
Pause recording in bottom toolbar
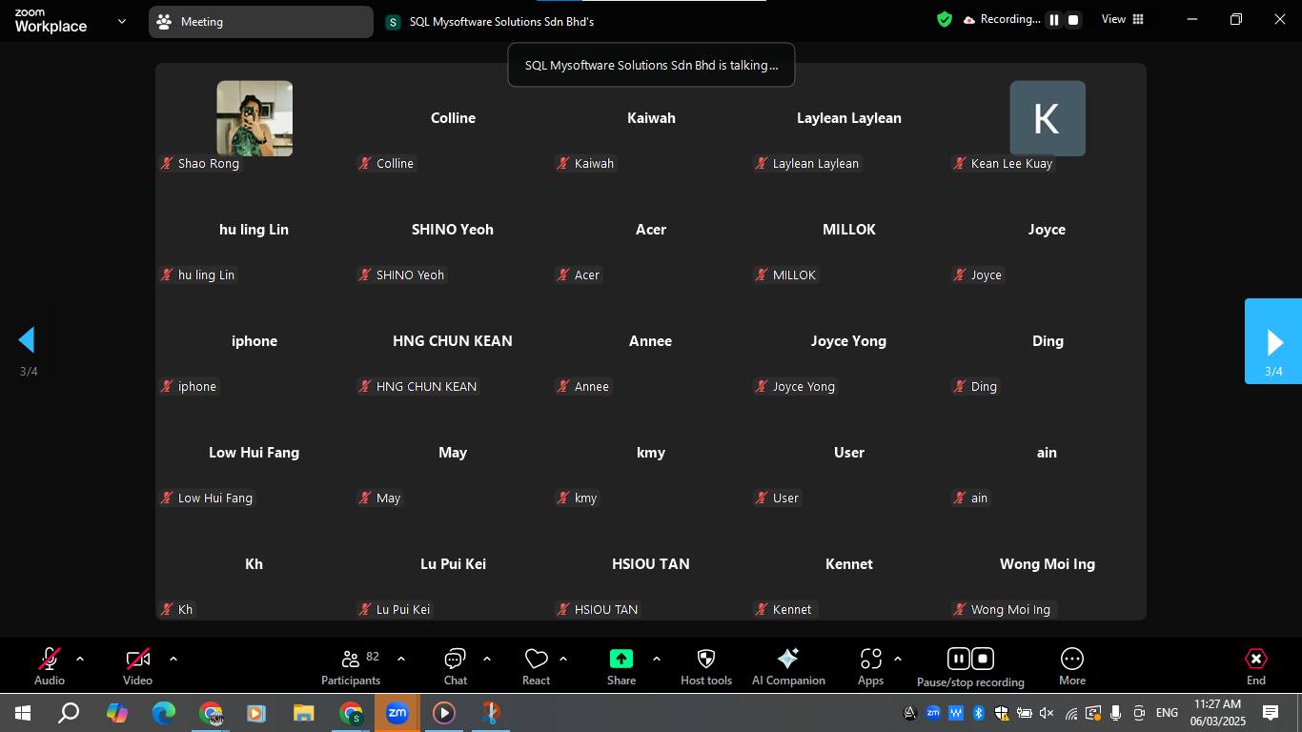click(958, 659)
